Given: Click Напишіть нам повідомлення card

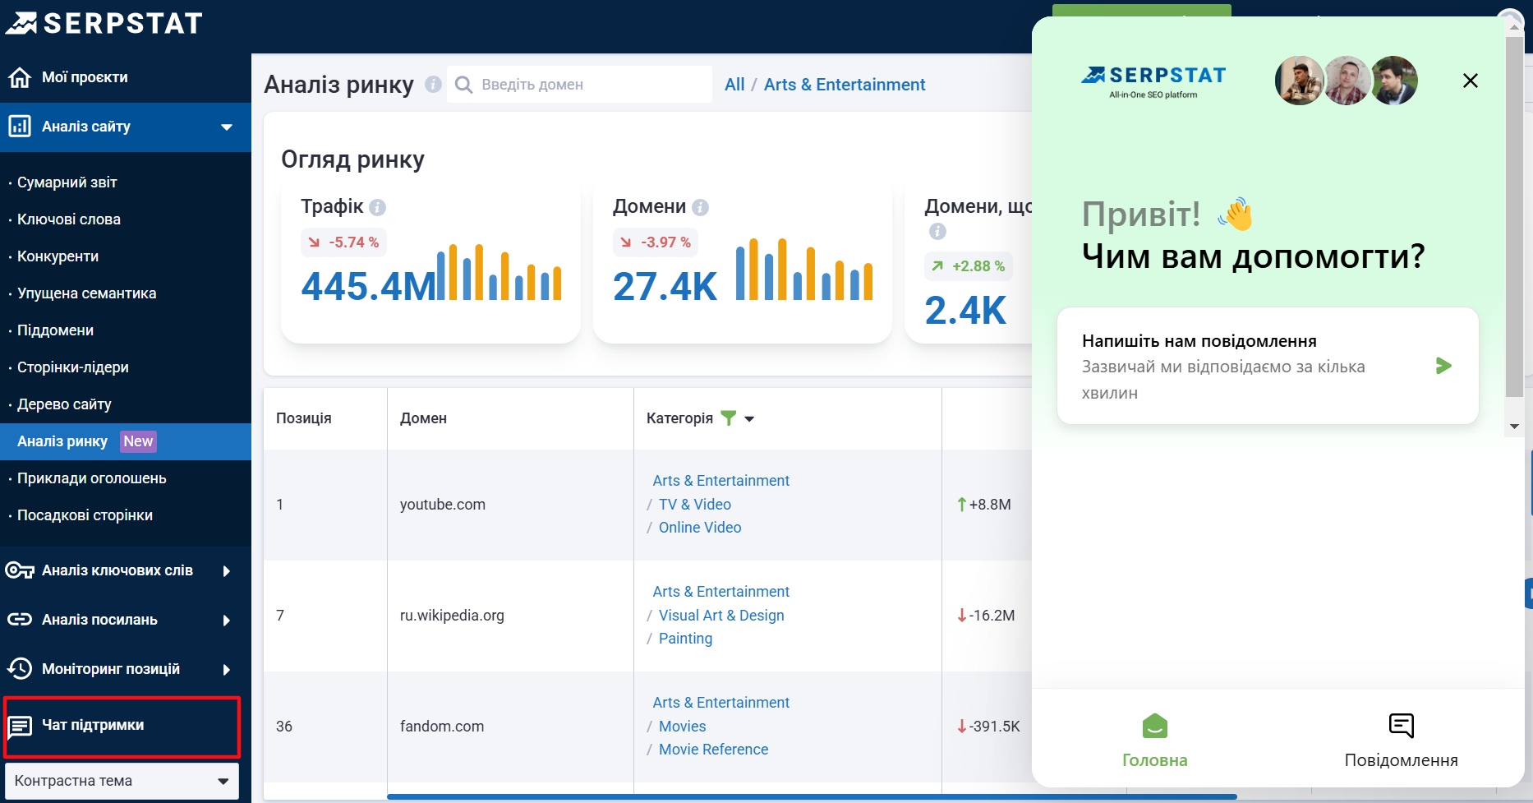Looking at the screenshot, I should point(1268,366).
